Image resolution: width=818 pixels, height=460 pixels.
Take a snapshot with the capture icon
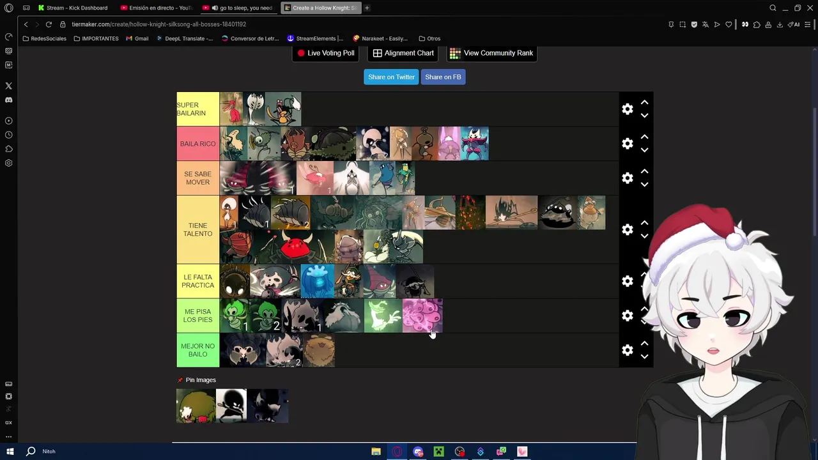(683, 24)
